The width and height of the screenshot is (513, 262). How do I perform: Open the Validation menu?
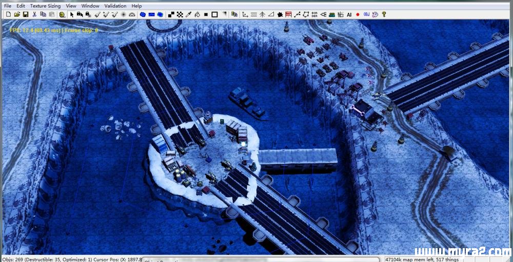click(115, 6)
